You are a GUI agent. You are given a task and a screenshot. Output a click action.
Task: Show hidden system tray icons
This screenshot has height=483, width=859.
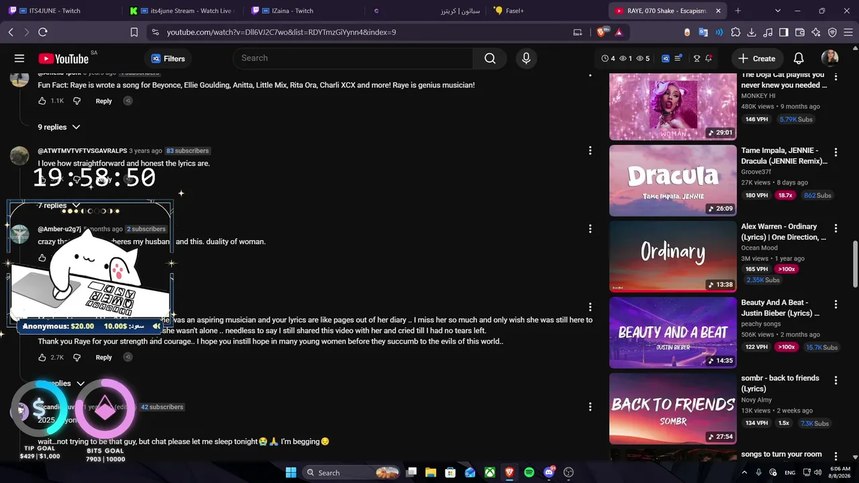pos(745,472)
